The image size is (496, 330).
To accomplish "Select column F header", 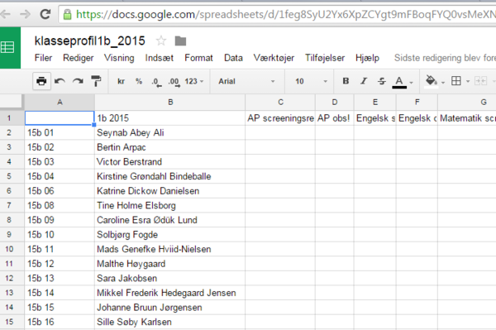I will point(417,103).
